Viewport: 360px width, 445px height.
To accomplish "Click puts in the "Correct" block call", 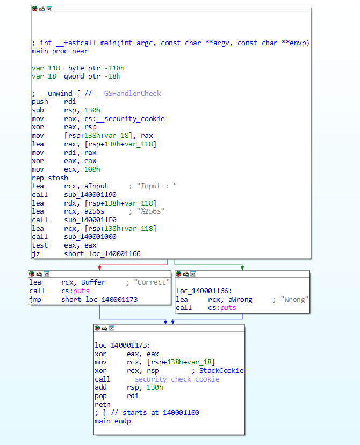I will pyautogui.click(x=81, y=291).
